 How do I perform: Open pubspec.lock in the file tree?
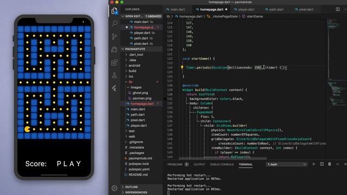142,164
